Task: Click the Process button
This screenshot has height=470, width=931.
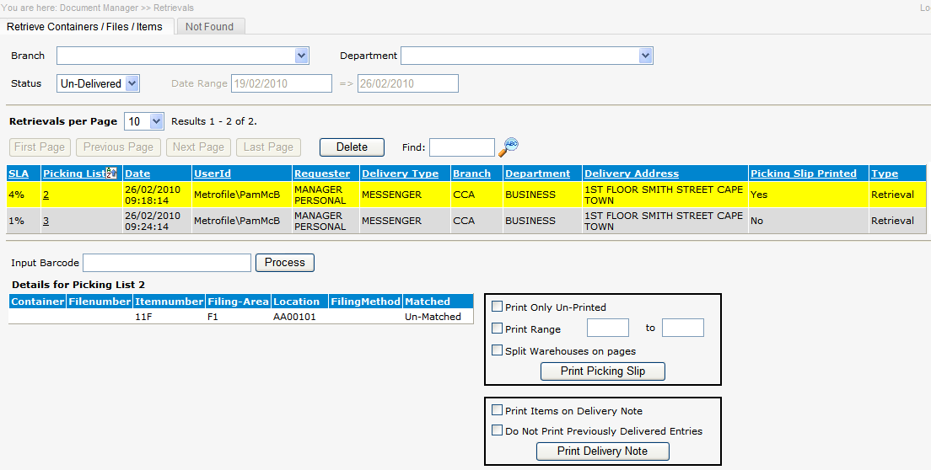Action: (x=285, y=263)
